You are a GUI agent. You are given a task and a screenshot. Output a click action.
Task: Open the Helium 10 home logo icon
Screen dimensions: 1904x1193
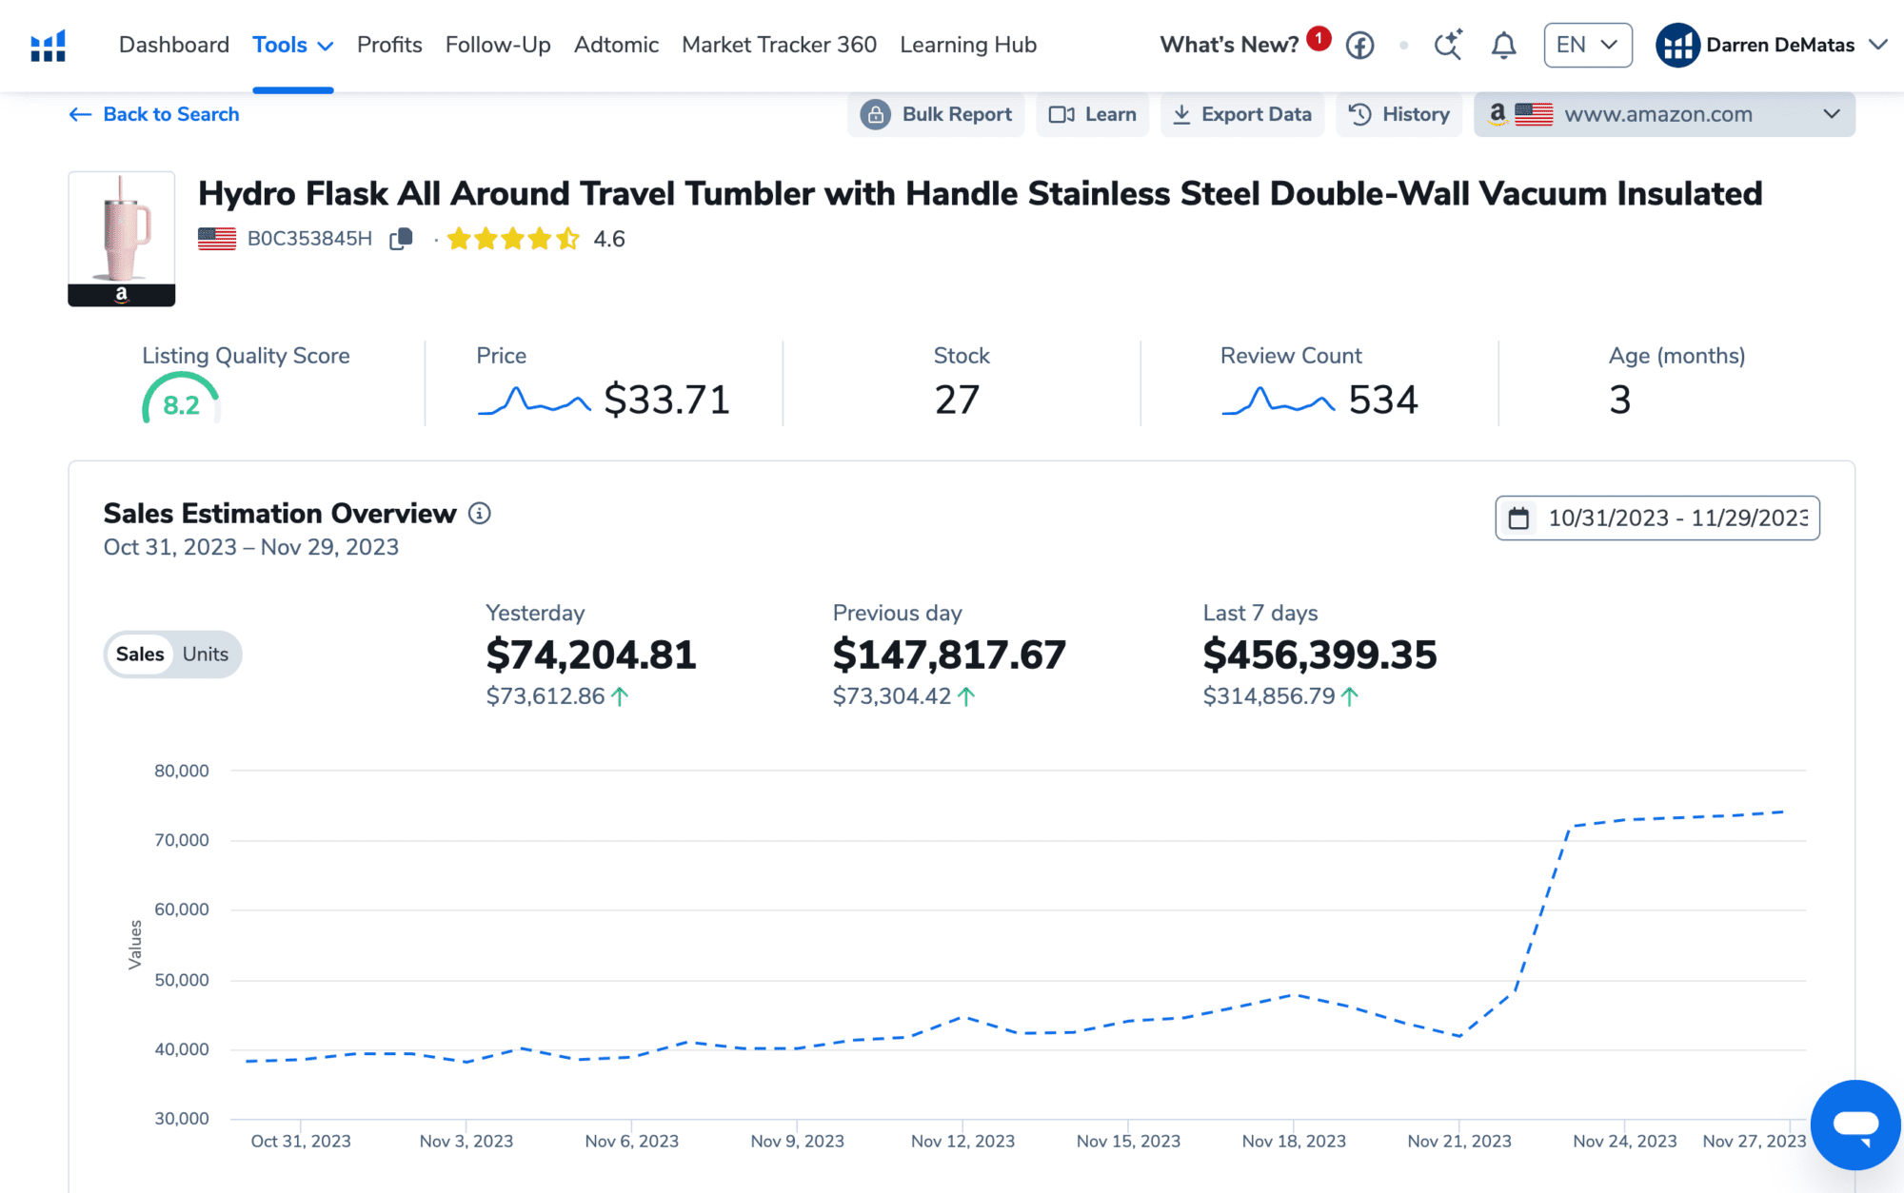pyautogui.click(x=48, y=45)
